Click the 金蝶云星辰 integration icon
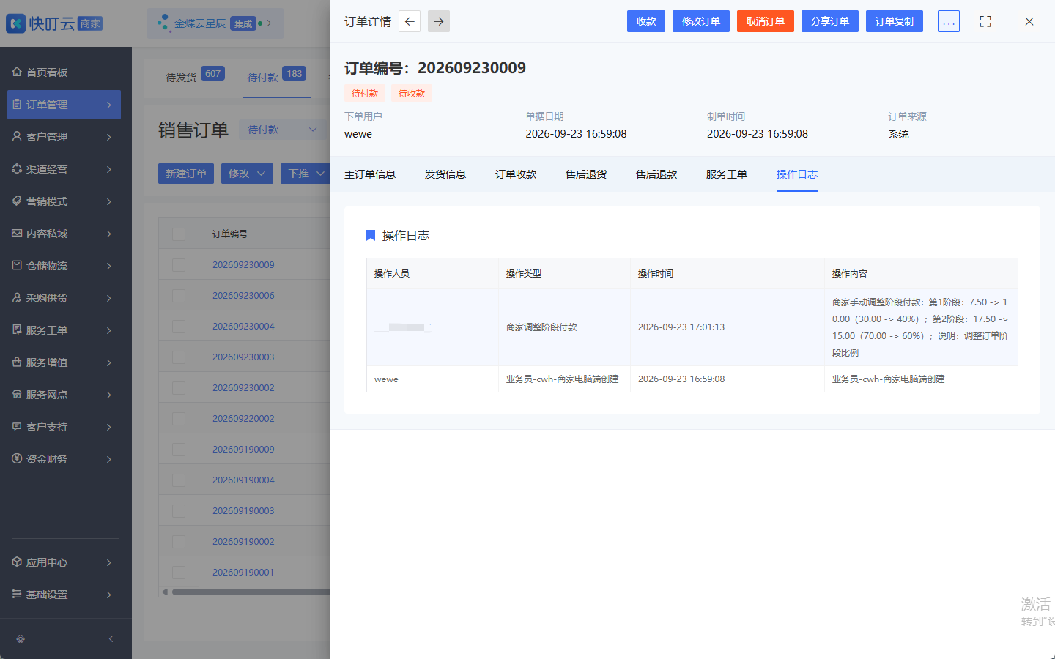 click(163, 23)
